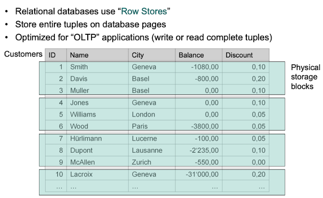The width and height of the screenshot is (323, 198).
Task: Click the Balance column header
Action: pyautogui.click(x=191, y=55)
